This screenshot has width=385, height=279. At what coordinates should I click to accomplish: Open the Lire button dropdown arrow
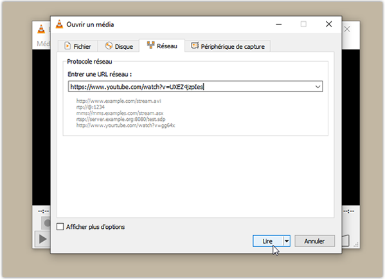click(x=287, y=241)
